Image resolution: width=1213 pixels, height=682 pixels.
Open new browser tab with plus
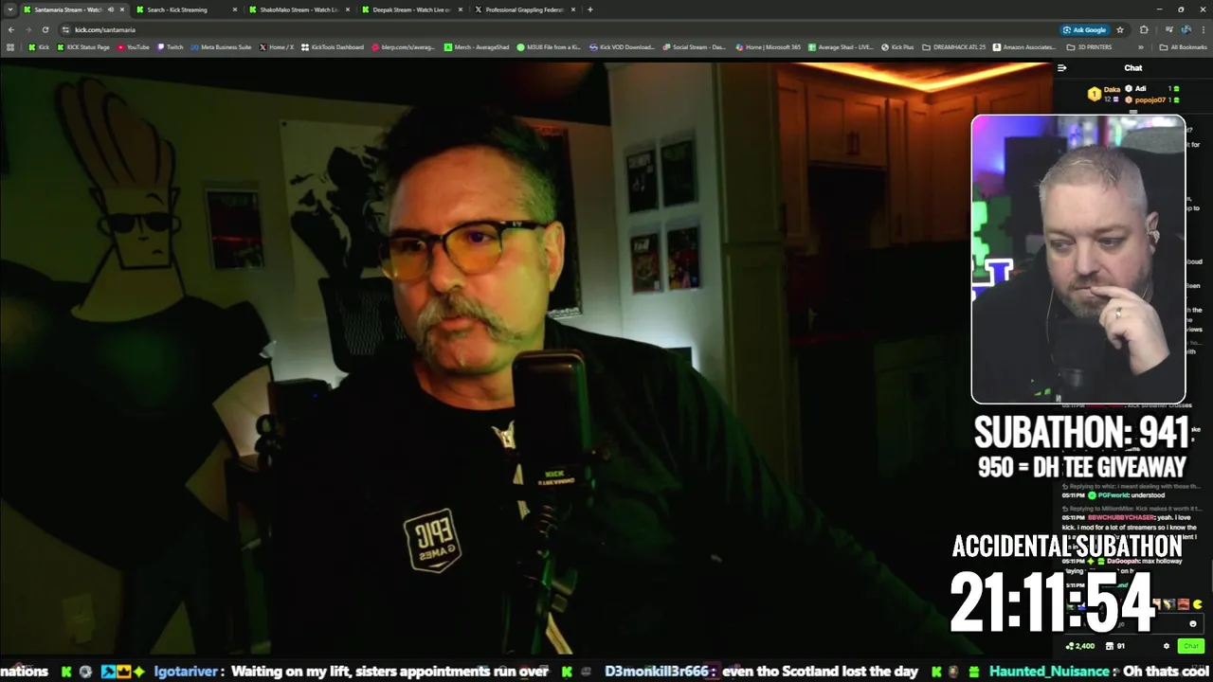click(589, 9)
